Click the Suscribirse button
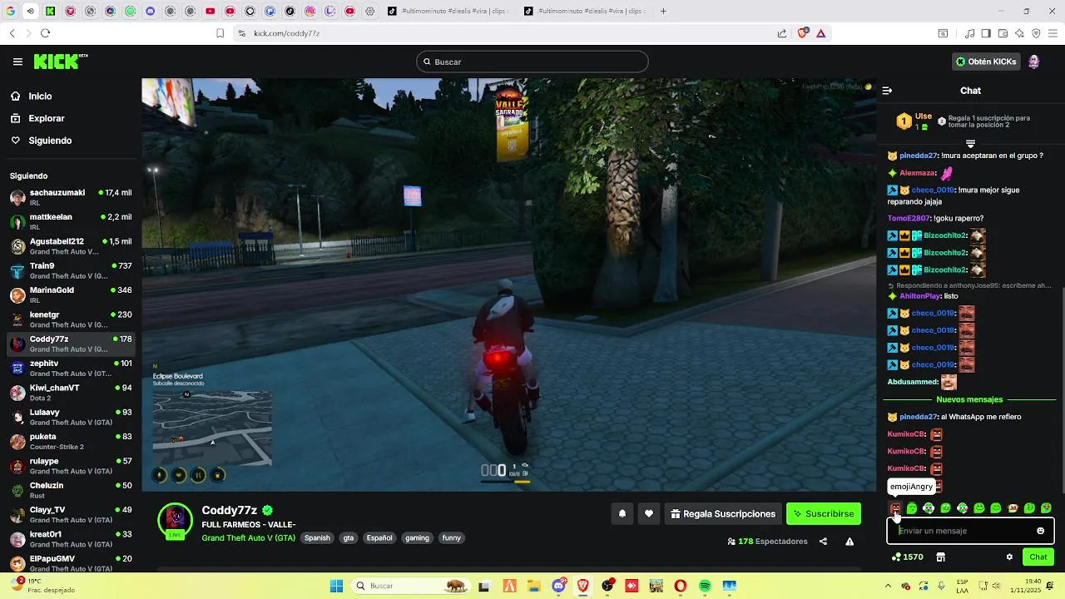The image size is (1065, 599). pos(824,514)
